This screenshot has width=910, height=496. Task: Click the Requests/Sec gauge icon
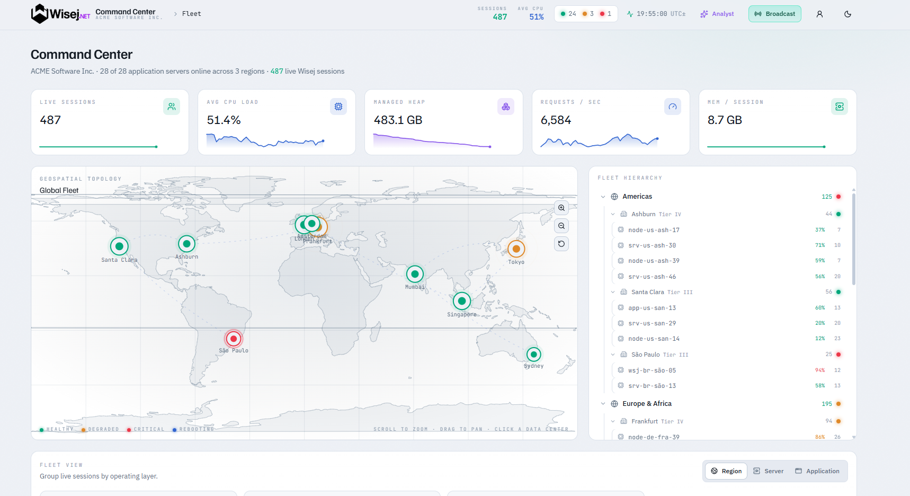coord(673,107)
